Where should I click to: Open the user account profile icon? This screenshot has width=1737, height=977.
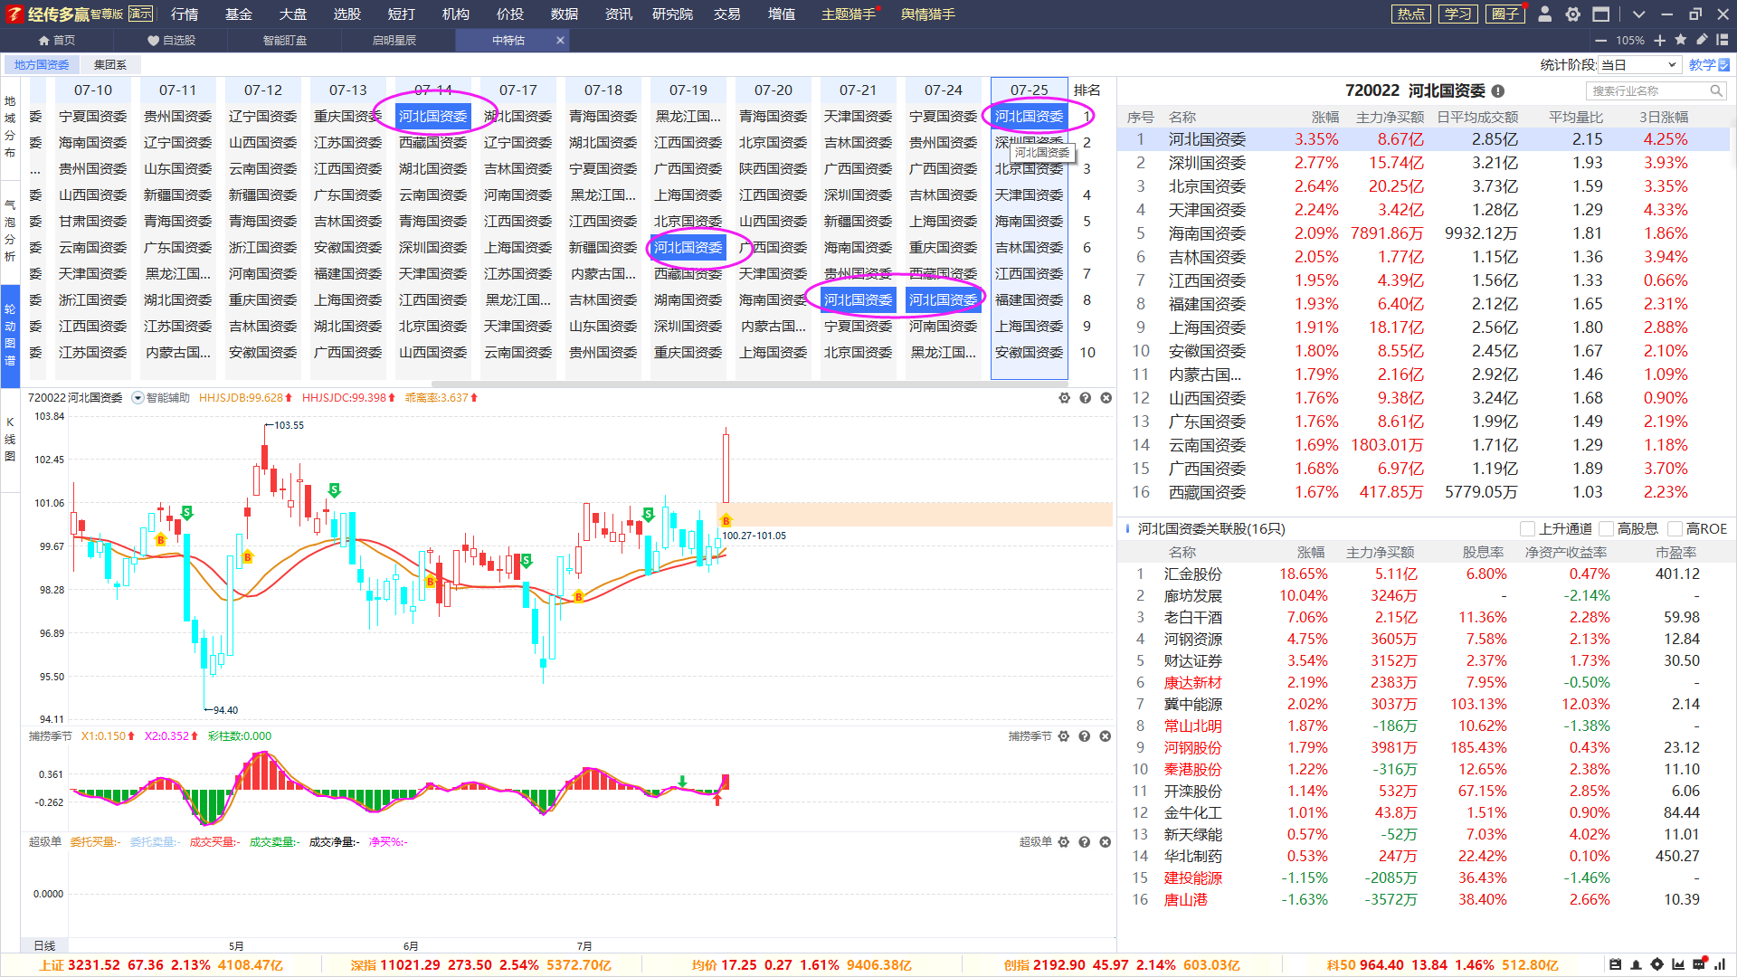(x=1545, y=14)
